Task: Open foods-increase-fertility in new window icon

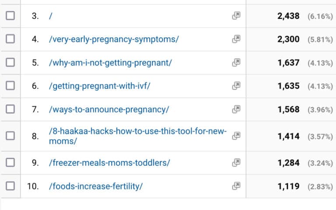Action: [236, 186]
